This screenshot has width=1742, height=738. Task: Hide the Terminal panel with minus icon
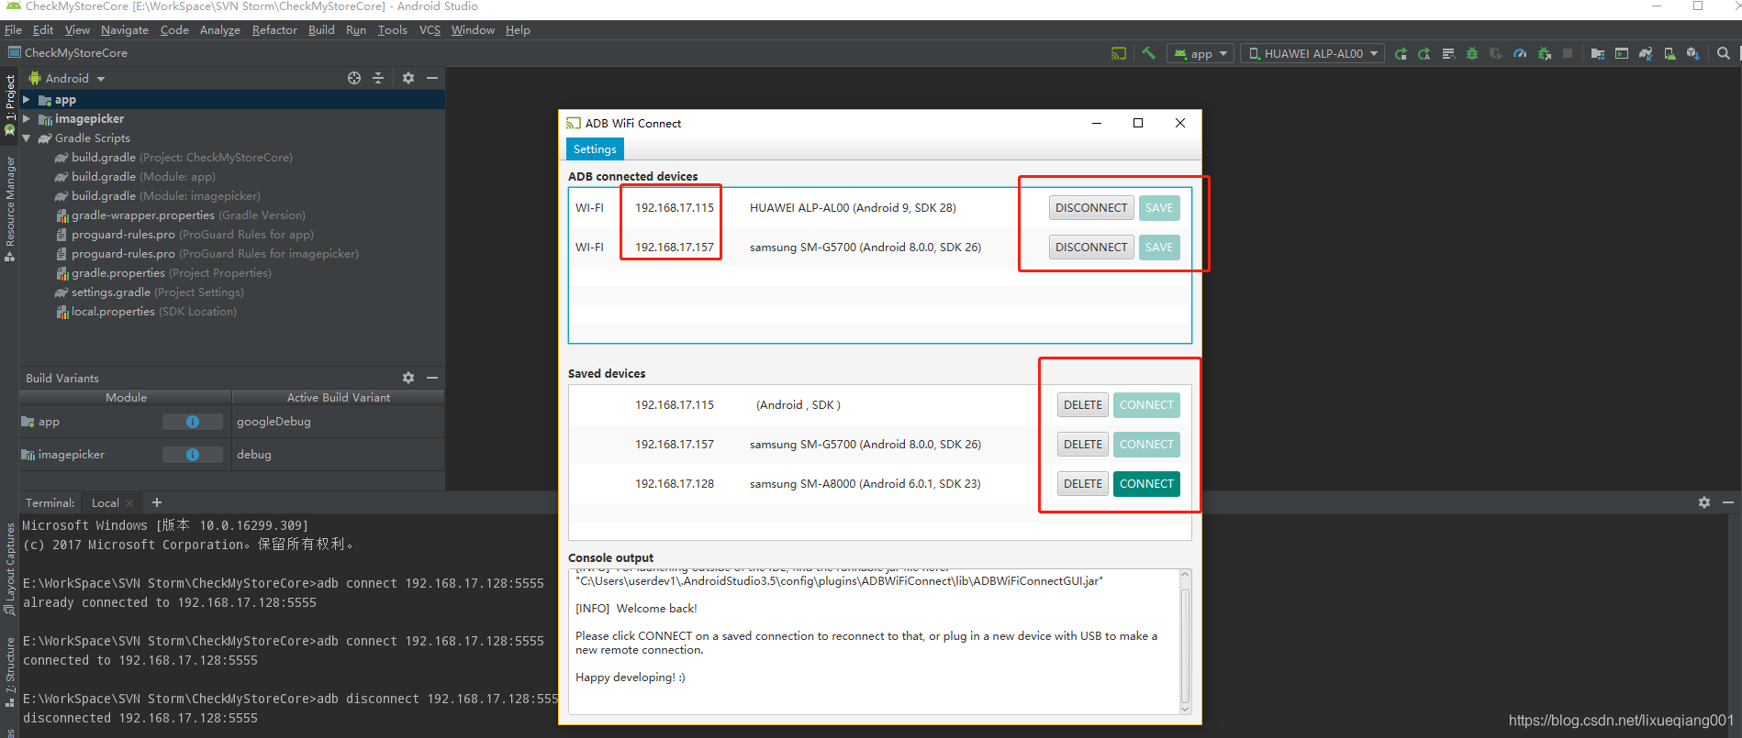(1728, 502)
